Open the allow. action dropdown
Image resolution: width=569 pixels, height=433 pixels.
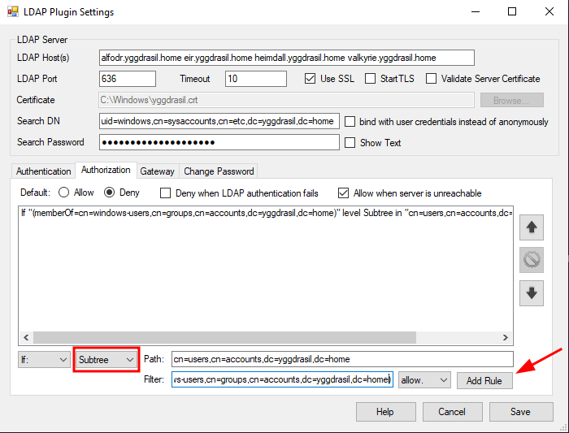[x=424, y=380]
